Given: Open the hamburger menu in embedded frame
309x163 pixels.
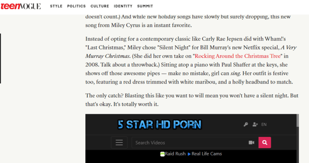Looking at the screenshot, I should [x=119, y=142].
